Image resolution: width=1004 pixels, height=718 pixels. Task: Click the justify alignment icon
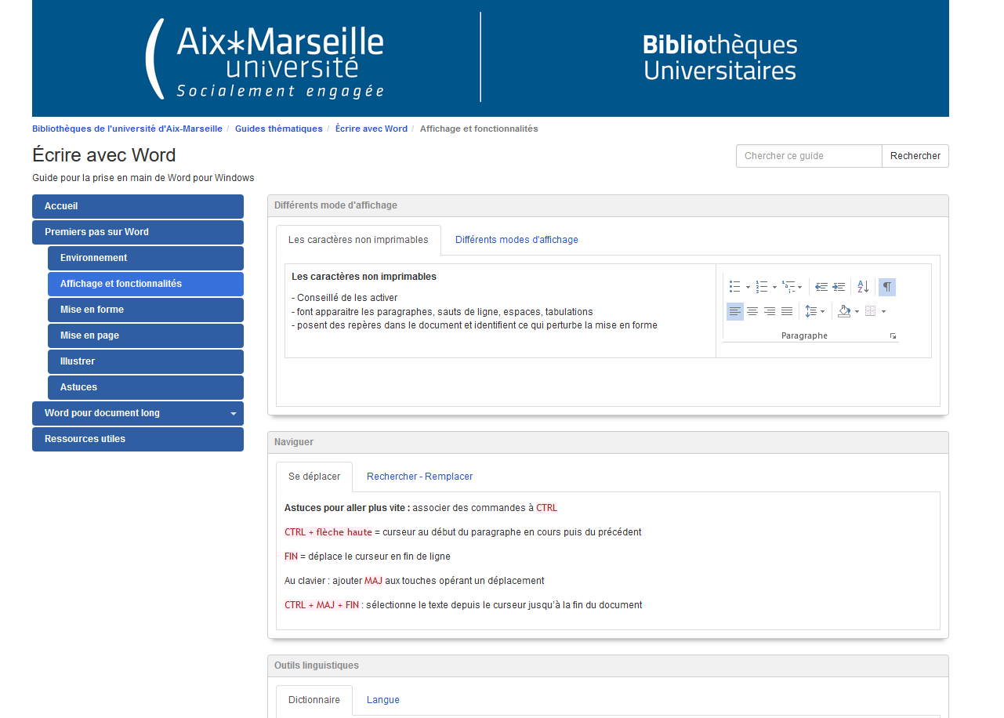pyautogui.click(x=787, y=311)
